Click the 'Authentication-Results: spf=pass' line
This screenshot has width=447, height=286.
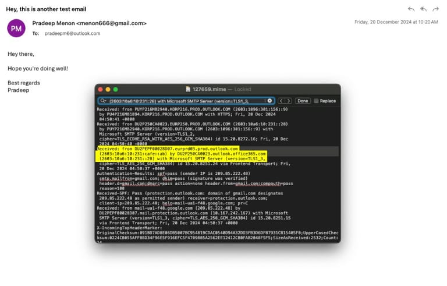pyautogui.click(x=173, y=174)
